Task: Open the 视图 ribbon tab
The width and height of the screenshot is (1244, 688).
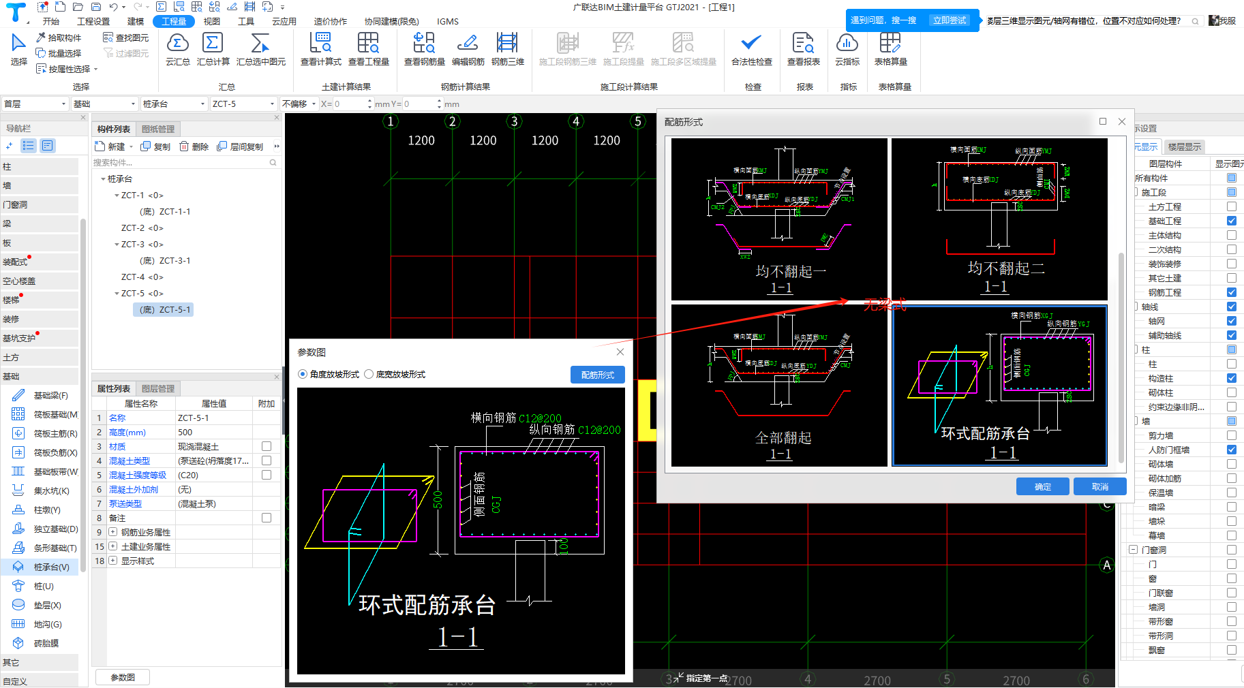Action: click(212, 21)
